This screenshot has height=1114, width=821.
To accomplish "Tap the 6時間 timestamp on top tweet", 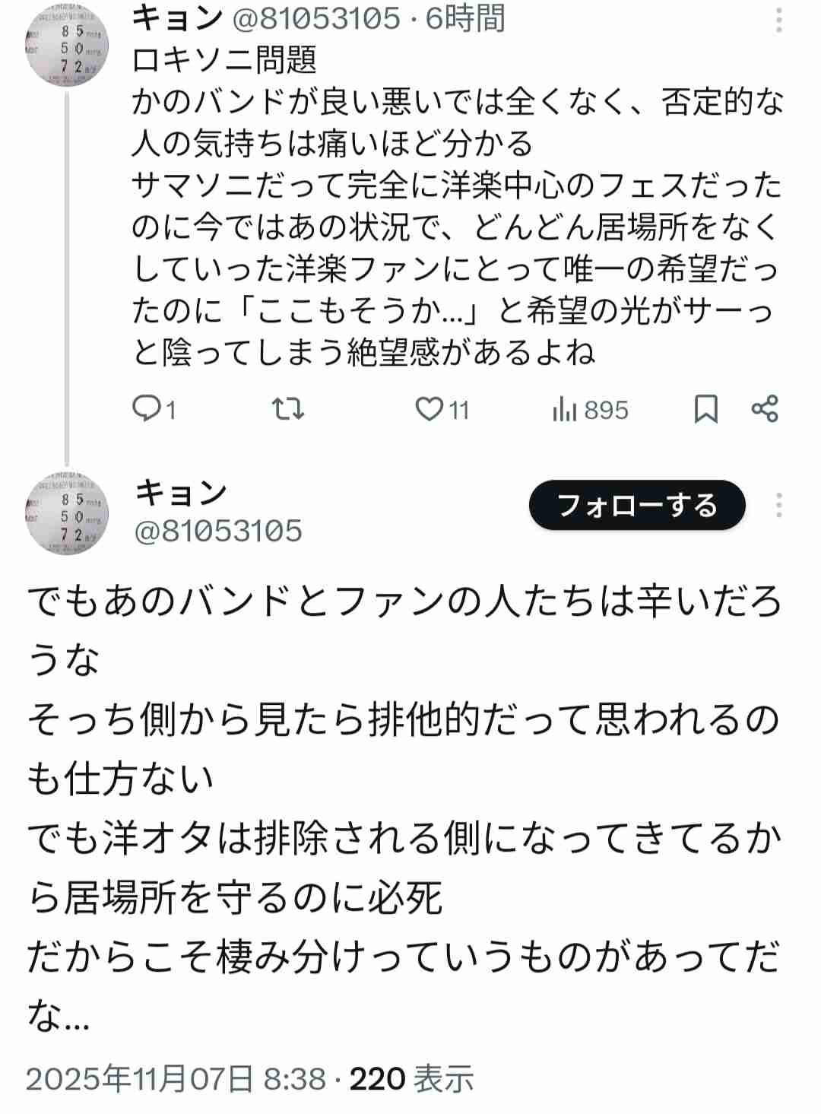I will point(465,18).
